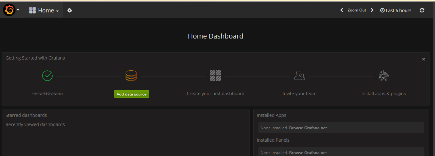Refresh the dashboard with refresh icon
Image resolution: width=435 pixels, height=156 pixels.
coord(422,10)
